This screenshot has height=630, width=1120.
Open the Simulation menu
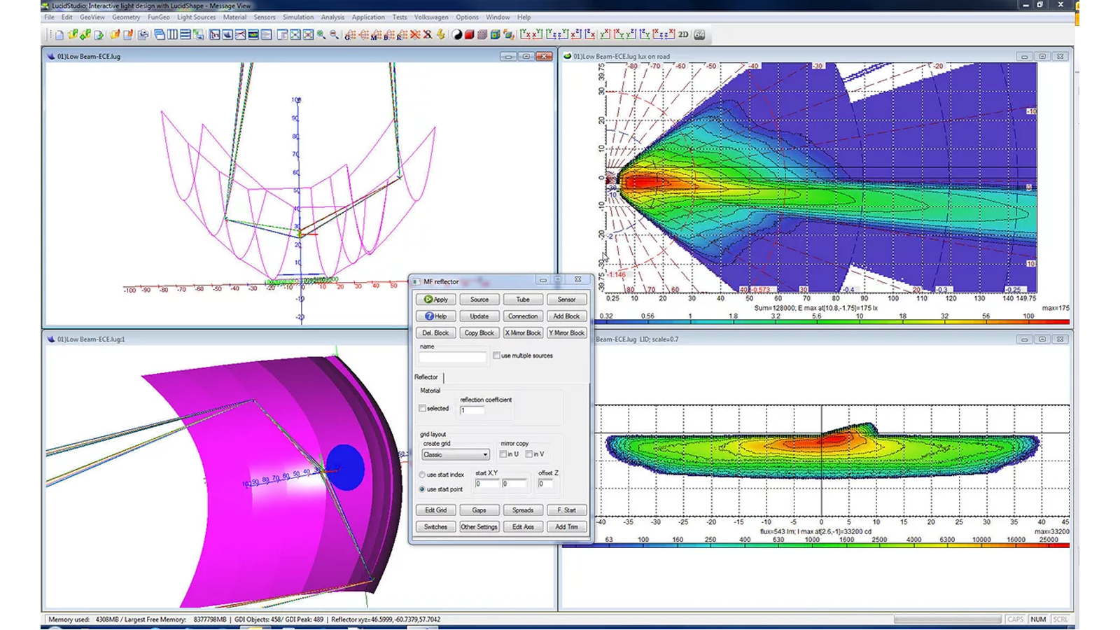click(x=298, y=17)
